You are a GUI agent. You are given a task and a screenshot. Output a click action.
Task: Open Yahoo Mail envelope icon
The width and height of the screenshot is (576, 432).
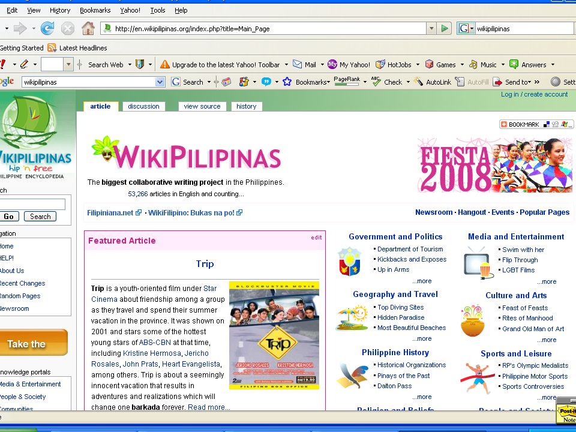tap(297, 64)
